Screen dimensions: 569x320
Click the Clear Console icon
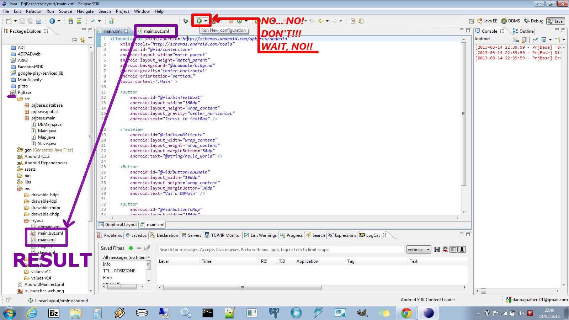click(516, 40)
